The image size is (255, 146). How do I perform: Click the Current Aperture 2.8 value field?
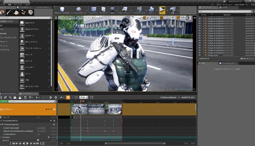coord(39,134)
